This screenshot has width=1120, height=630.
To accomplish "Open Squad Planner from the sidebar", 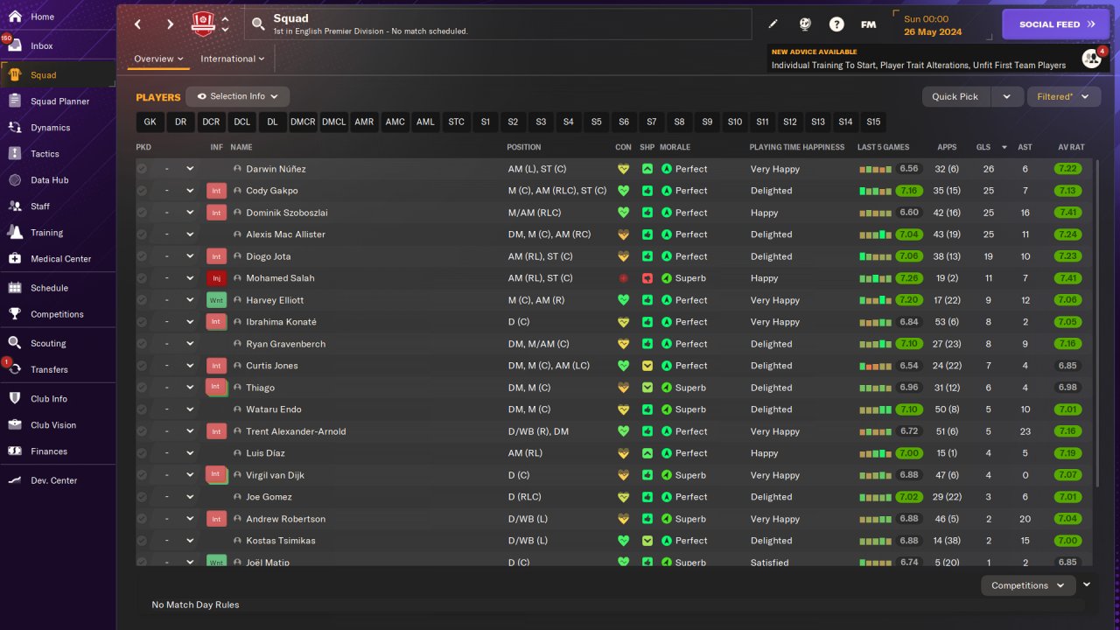I will 58,101.
